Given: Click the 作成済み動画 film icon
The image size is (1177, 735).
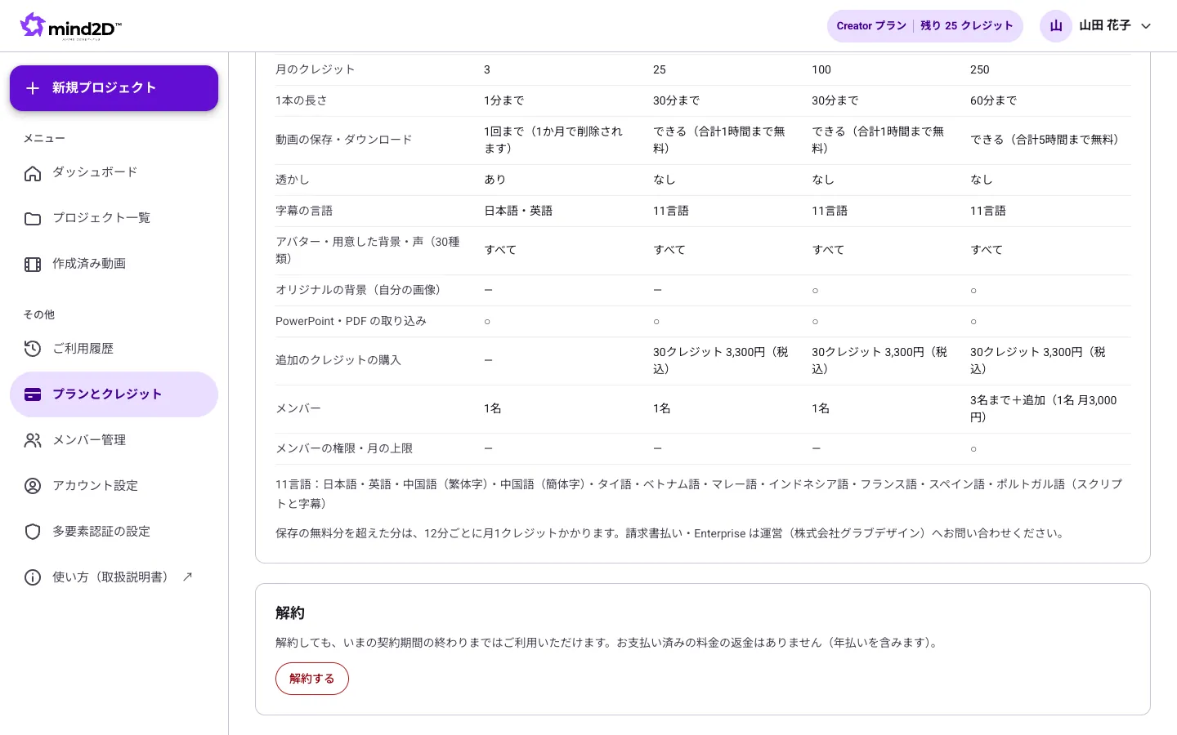Looking at the screenshot, I should point(33,264).
